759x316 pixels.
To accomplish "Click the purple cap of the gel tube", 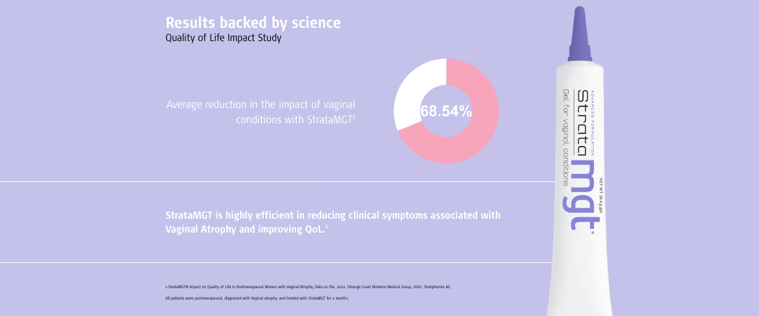I will tap(579, 35).
